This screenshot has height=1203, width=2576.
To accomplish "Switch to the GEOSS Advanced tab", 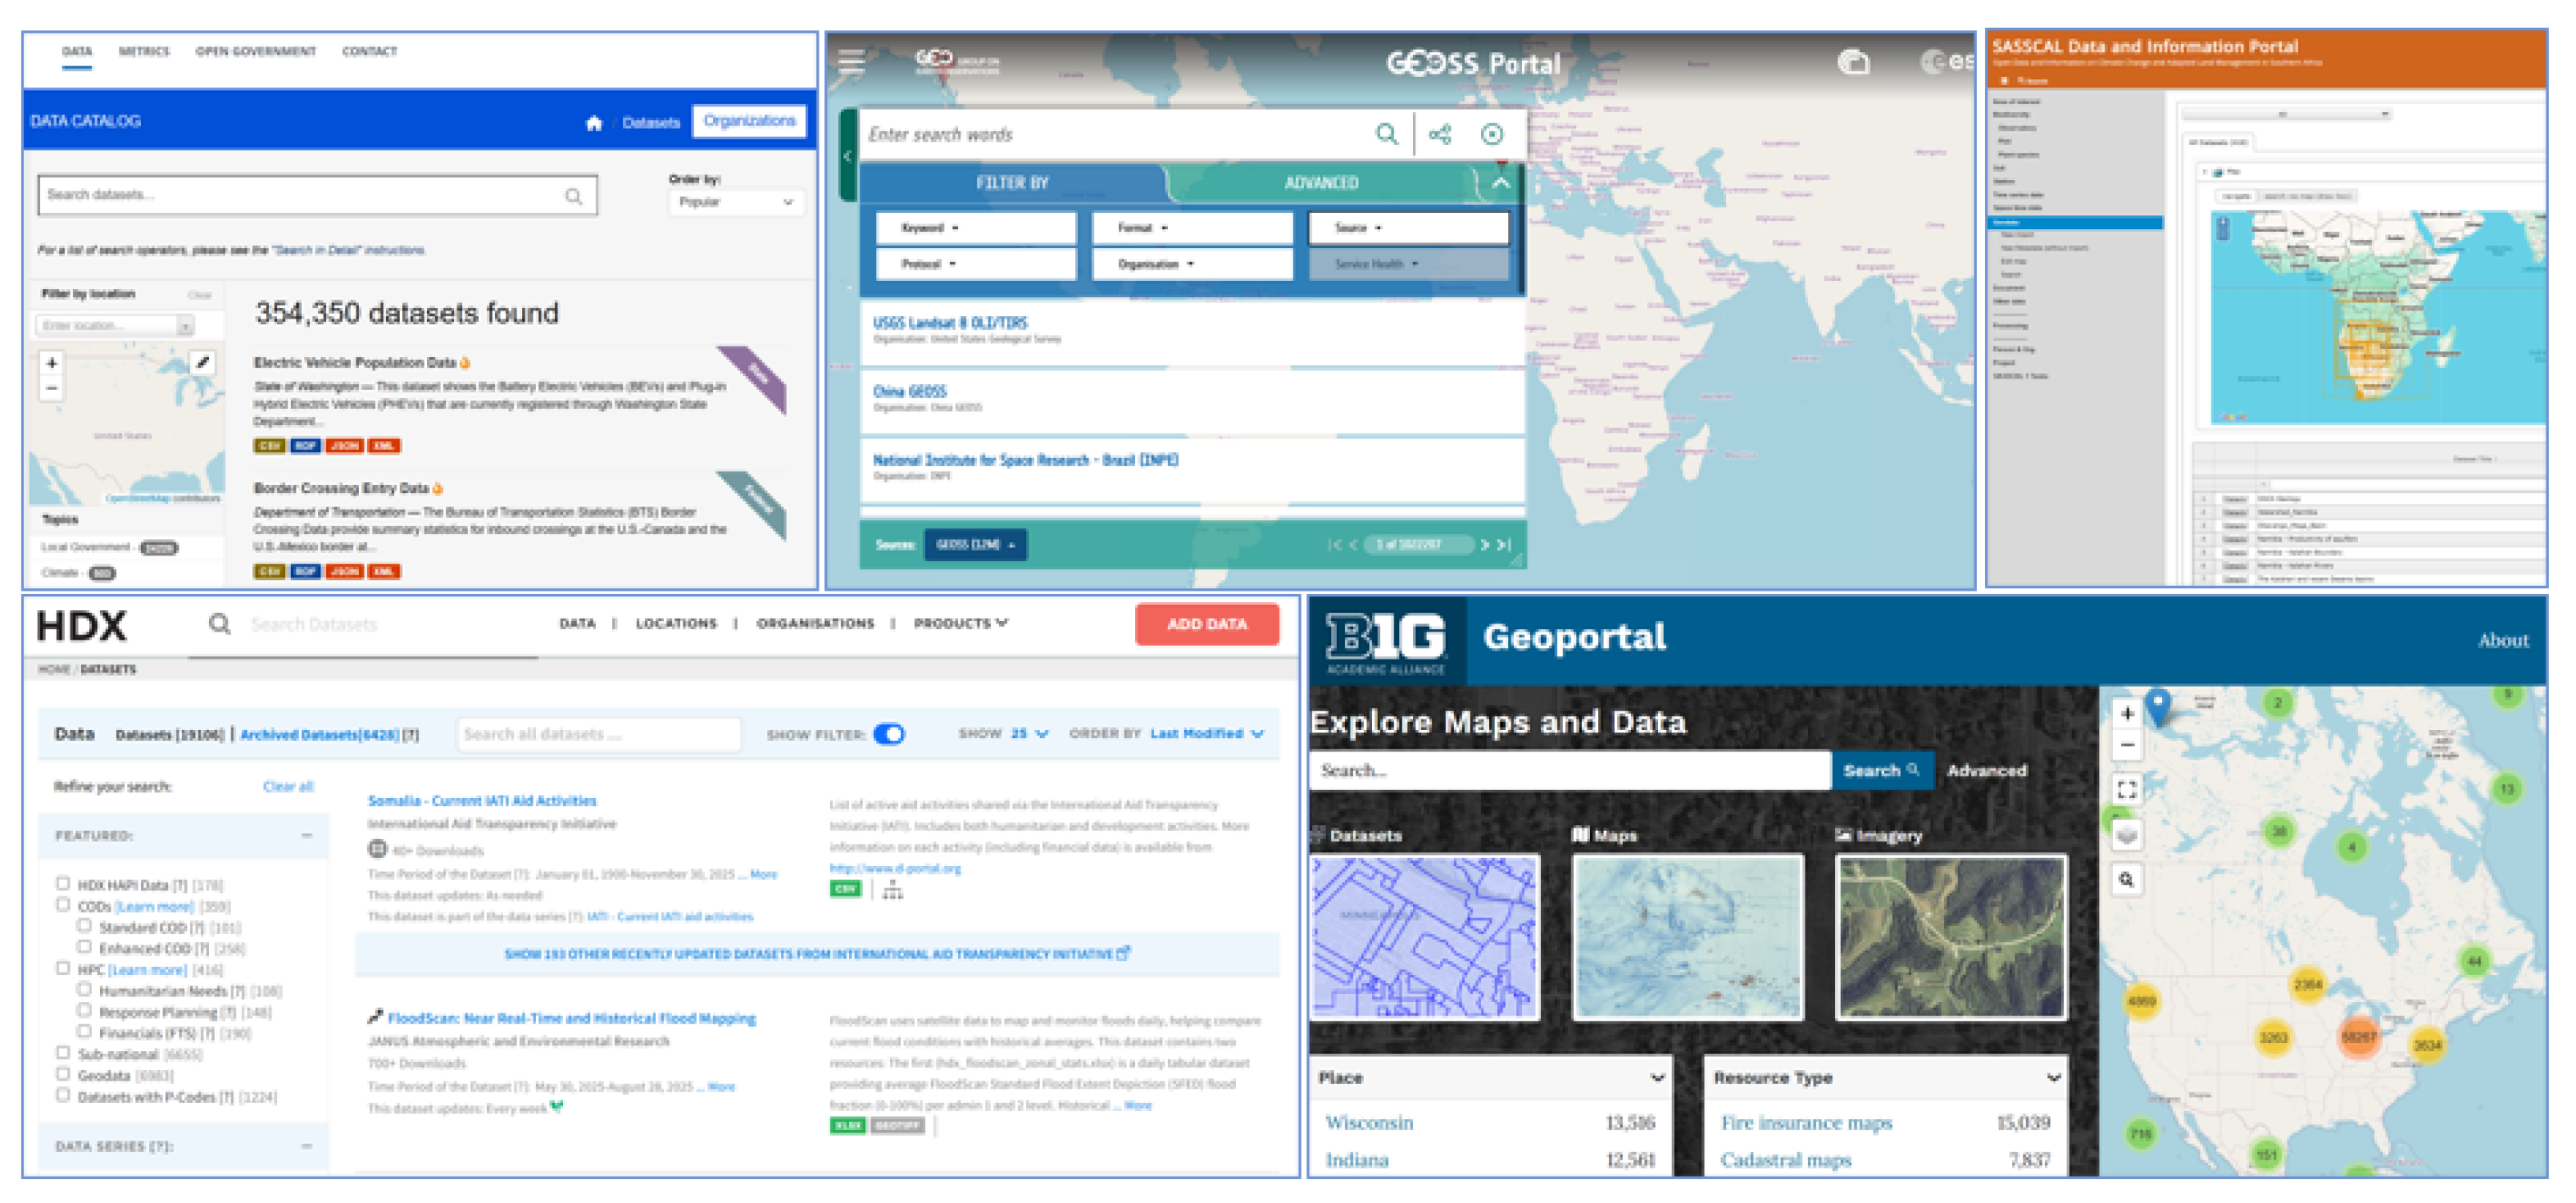I will tap(1320, 182).
